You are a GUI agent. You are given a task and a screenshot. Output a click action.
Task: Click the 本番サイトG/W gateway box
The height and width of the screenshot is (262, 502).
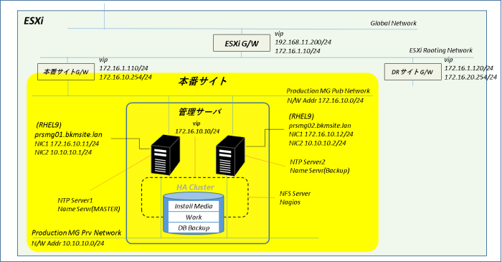(66, 72)
